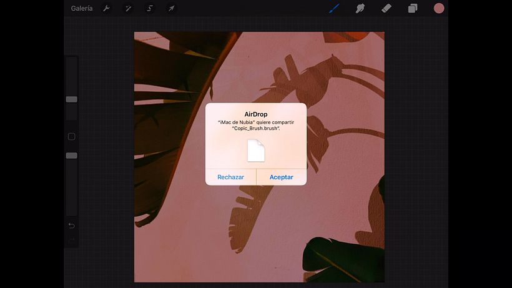Screen dimensions: 512x288
Task: Open the Adjustments magic wand menu
Action: pyautogui.click(x=128, y=9)
